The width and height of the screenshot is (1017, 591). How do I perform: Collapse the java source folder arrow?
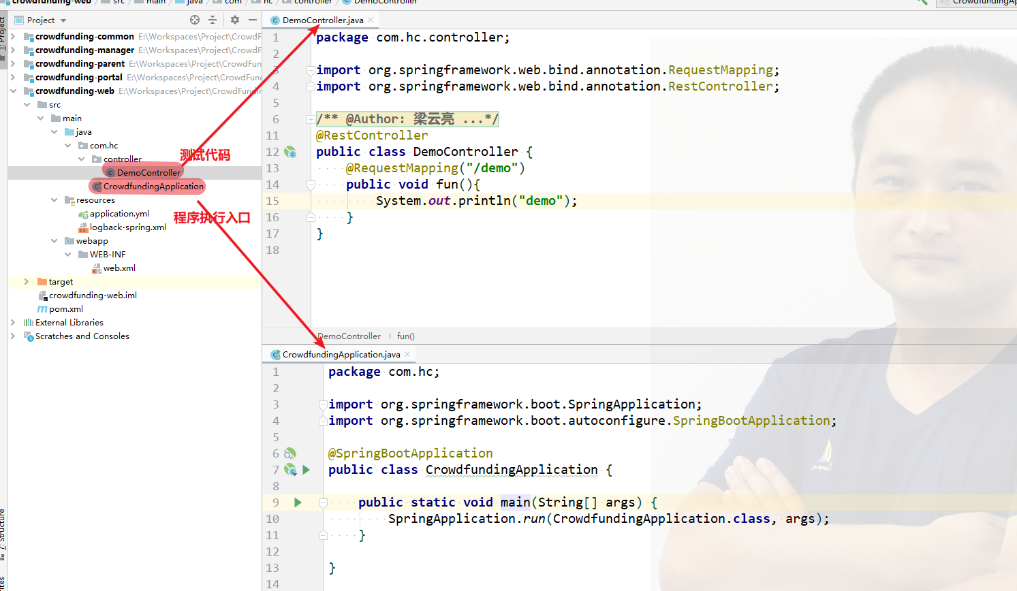click(x=54, y=131)
